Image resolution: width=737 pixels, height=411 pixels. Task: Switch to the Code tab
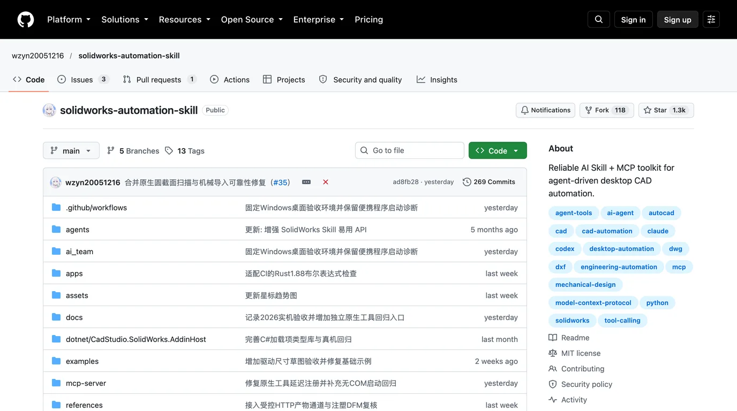pos(29,80)
